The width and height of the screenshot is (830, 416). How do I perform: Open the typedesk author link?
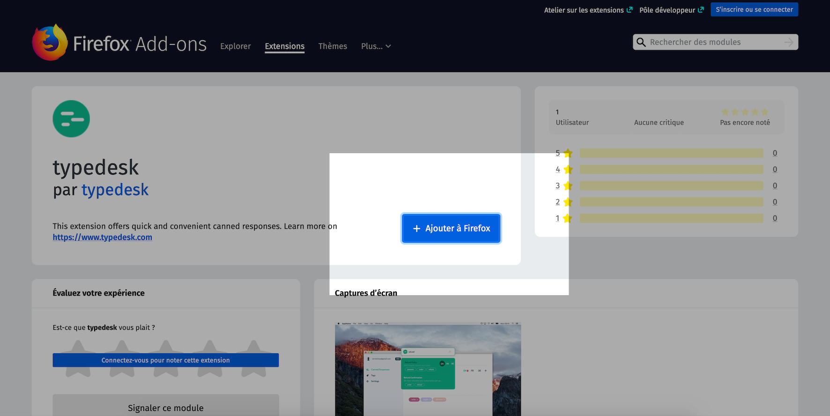(x=115, y=190)
